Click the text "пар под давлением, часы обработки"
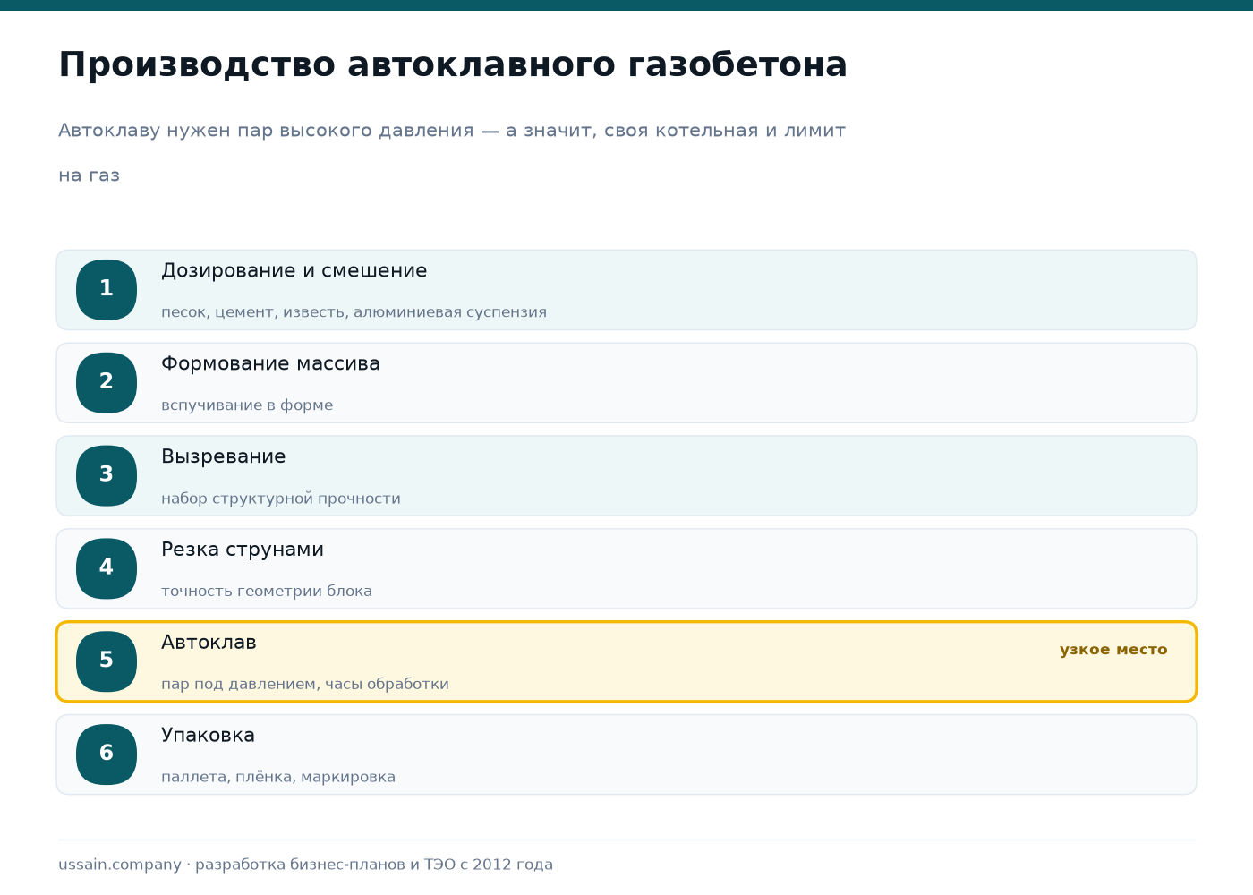Screen dimensions: 1253x895 pyautogui.click(x=305, y=685)
